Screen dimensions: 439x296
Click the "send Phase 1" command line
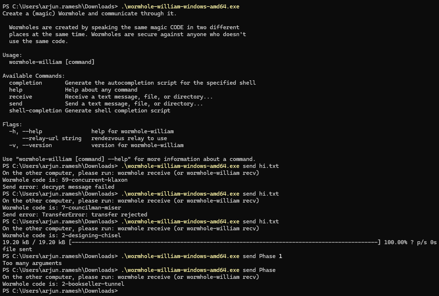pos(142,256)
